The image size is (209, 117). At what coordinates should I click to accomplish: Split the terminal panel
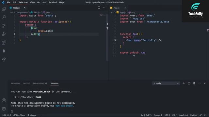[x=189, y=83]
